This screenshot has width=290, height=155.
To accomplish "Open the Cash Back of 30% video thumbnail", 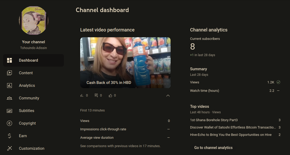I will 125,63.
